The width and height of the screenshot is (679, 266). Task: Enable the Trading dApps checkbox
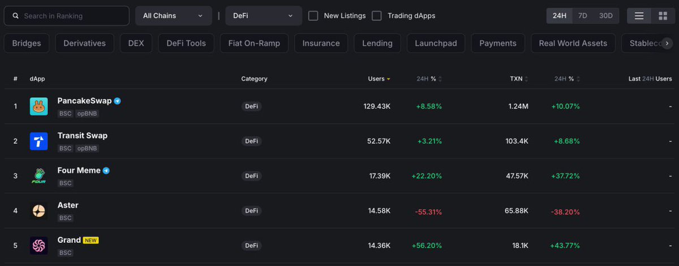376,16
